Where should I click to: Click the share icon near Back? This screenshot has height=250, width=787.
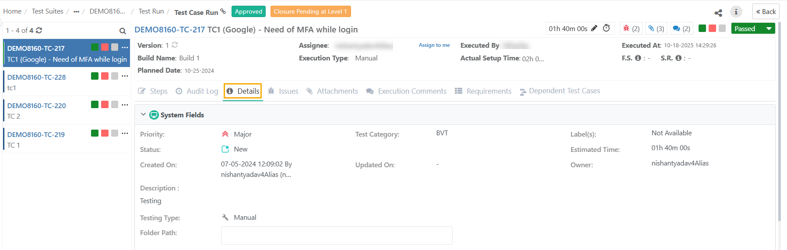[718, 13]
